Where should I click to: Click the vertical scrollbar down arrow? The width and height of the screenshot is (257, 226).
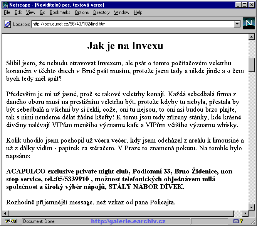(x=252, y=207)
